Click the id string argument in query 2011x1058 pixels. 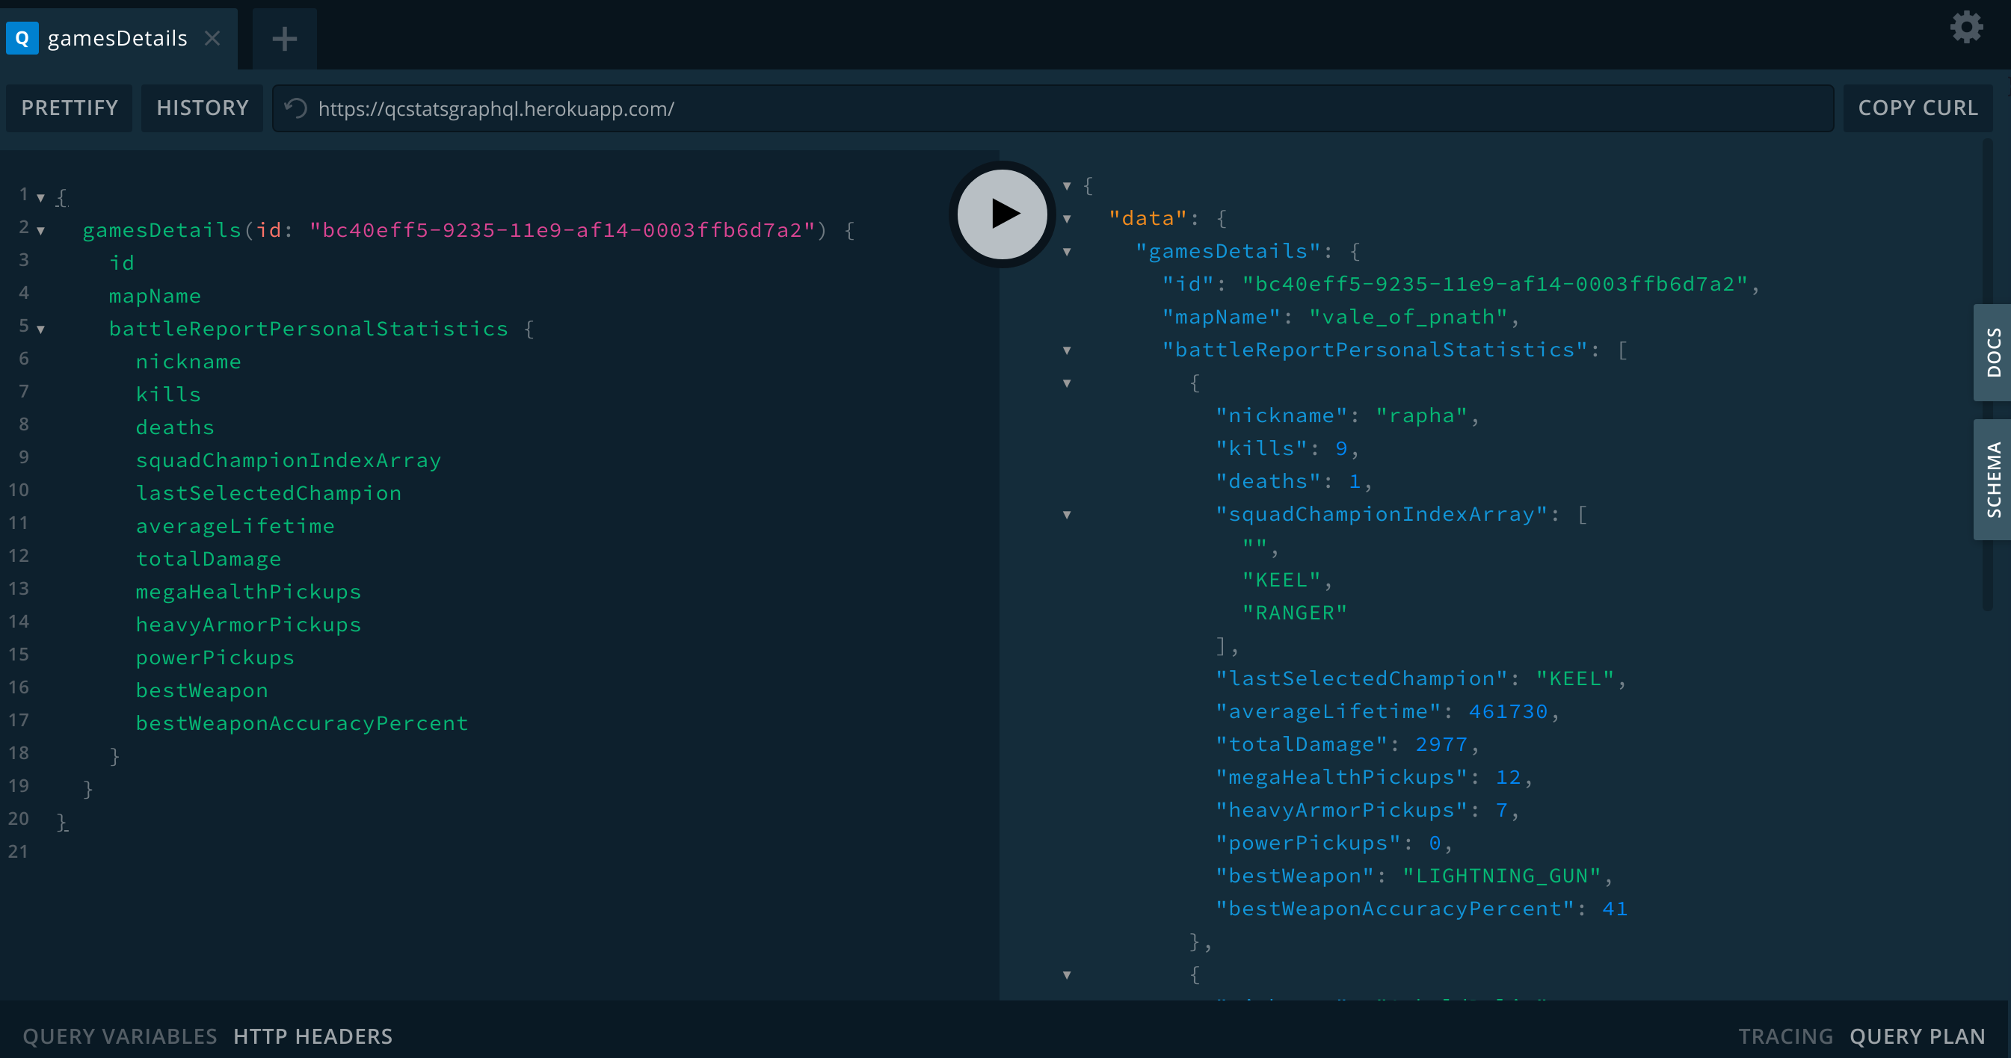click(x=562, y=230)
